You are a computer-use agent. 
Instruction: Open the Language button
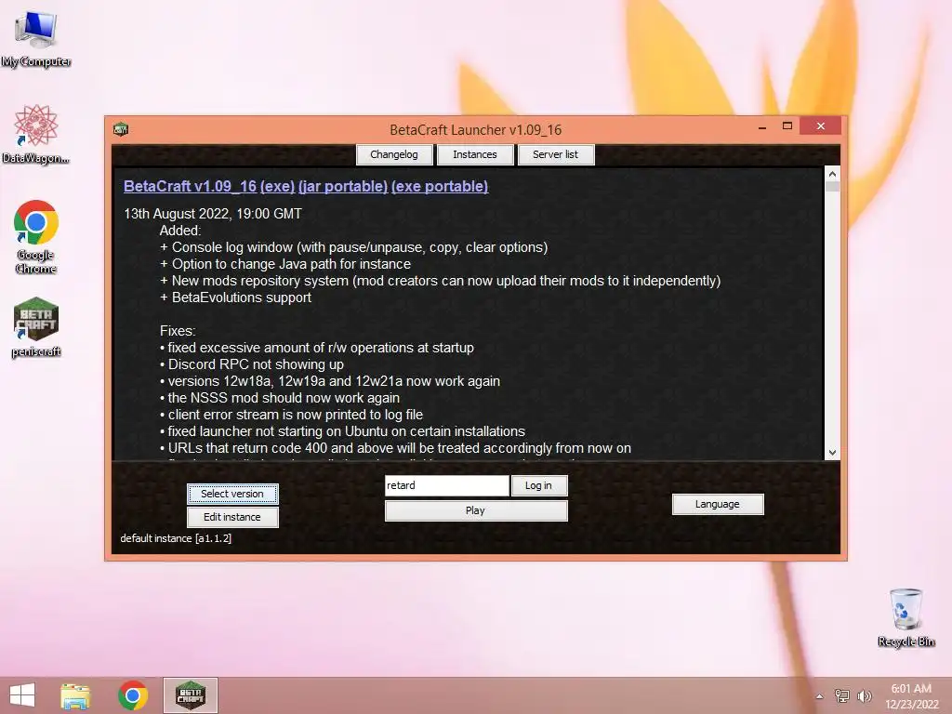tap(718, 504)
